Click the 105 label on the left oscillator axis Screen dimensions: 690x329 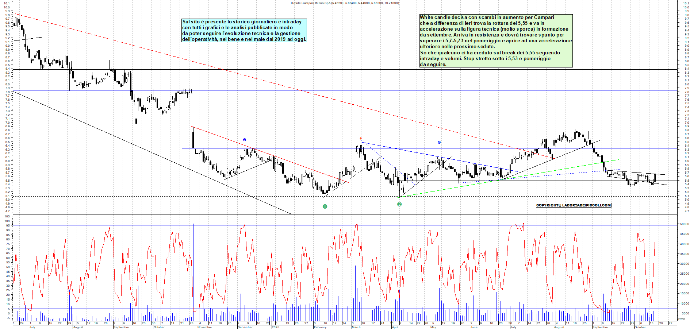[x=7, y=216]
